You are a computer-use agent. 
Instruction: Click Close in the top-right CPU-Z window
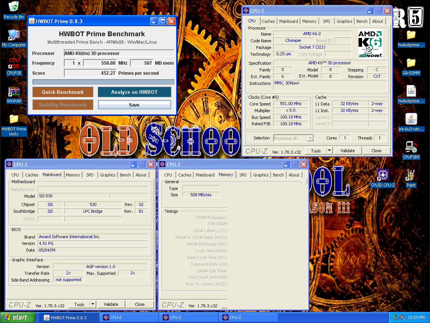click(x=376, y=151)
